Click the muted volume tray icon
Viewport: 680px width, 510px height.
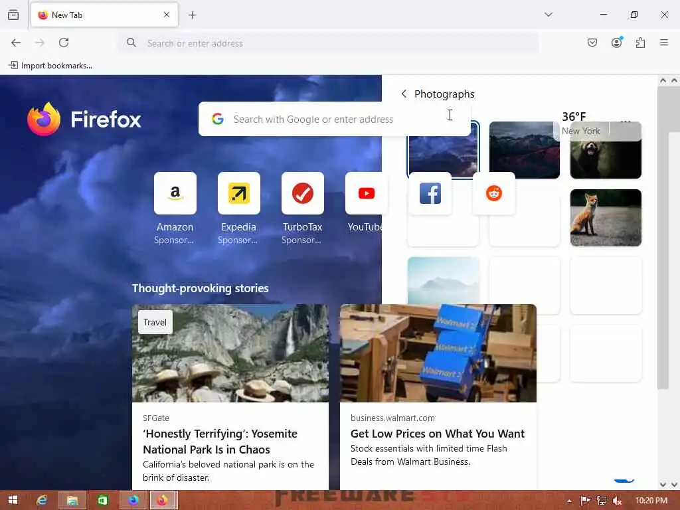point(618,501)
